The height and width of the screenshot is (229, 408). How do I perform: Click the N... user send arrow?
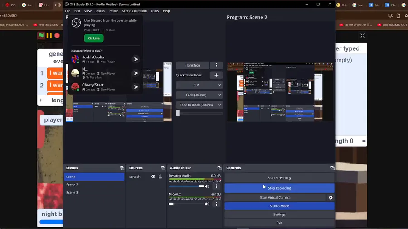[136, 73]
